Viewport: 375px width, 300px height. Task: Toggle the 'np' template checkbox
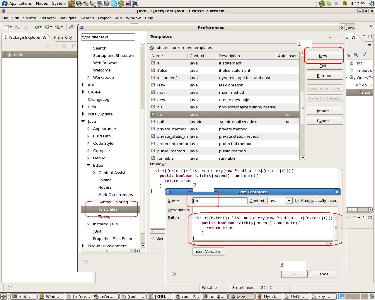point(153,114)
